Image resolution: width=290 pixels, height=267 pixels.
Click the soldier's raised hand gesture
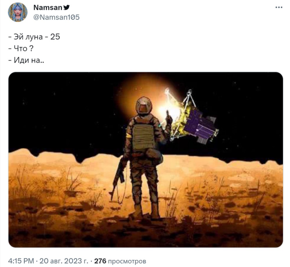click(x=169, y=118)
